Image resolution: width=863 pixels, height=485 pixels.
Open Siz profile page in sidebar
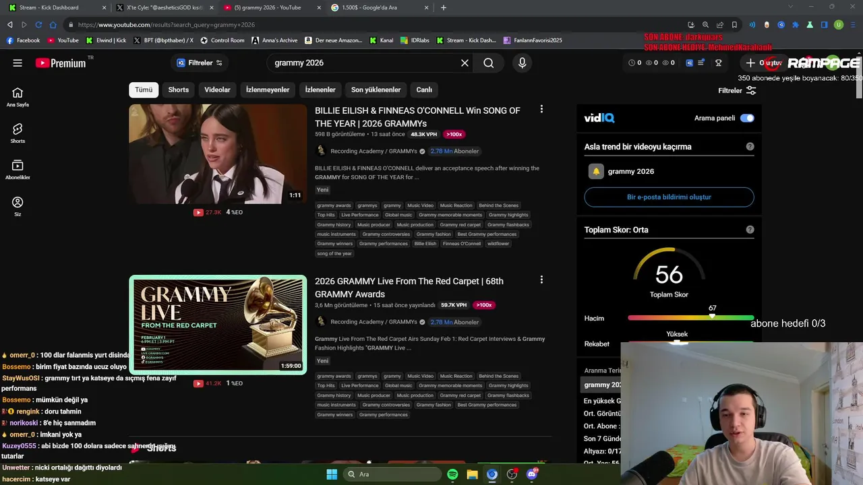18,206
